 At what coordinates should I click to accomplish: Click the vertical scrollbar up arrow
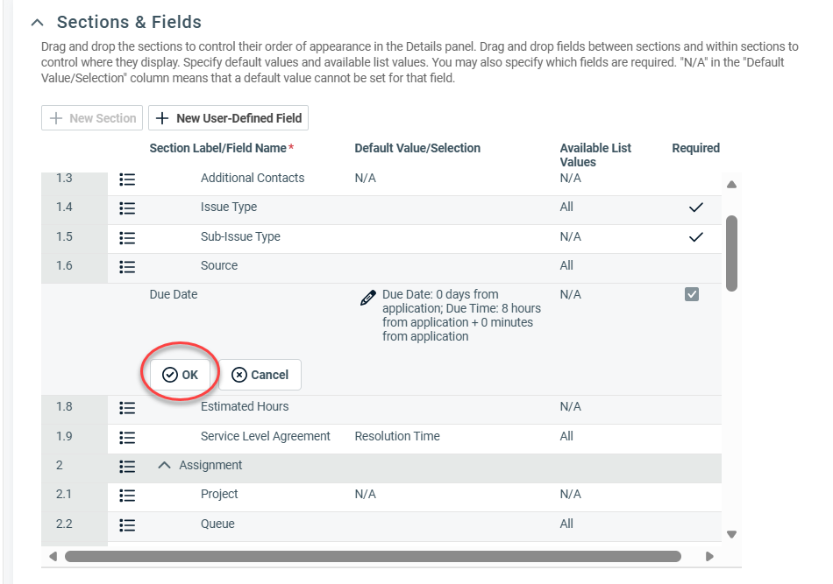(731, 185)
